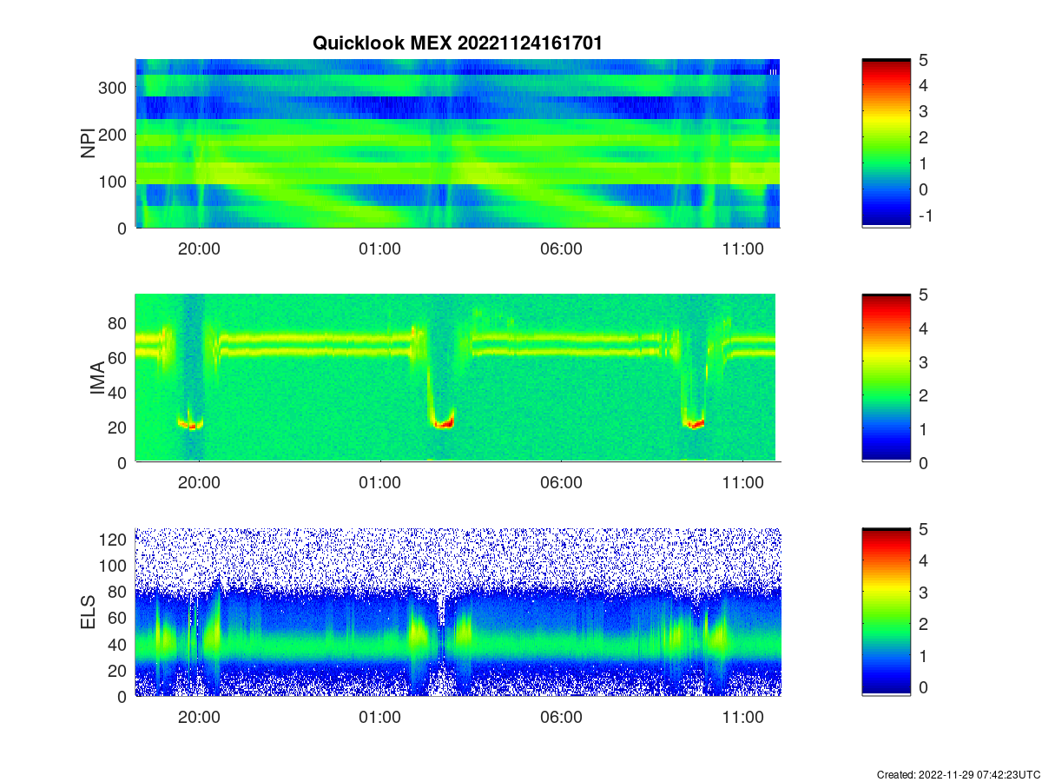Click the '06:00' tick under the ELS plot
This screenshot has height=782, width=1042.
pyautogui.click(x=562, y=718)
